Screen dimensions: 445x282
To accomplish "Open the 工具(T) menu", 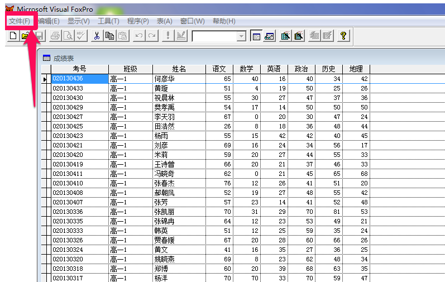I will (108, 21).
